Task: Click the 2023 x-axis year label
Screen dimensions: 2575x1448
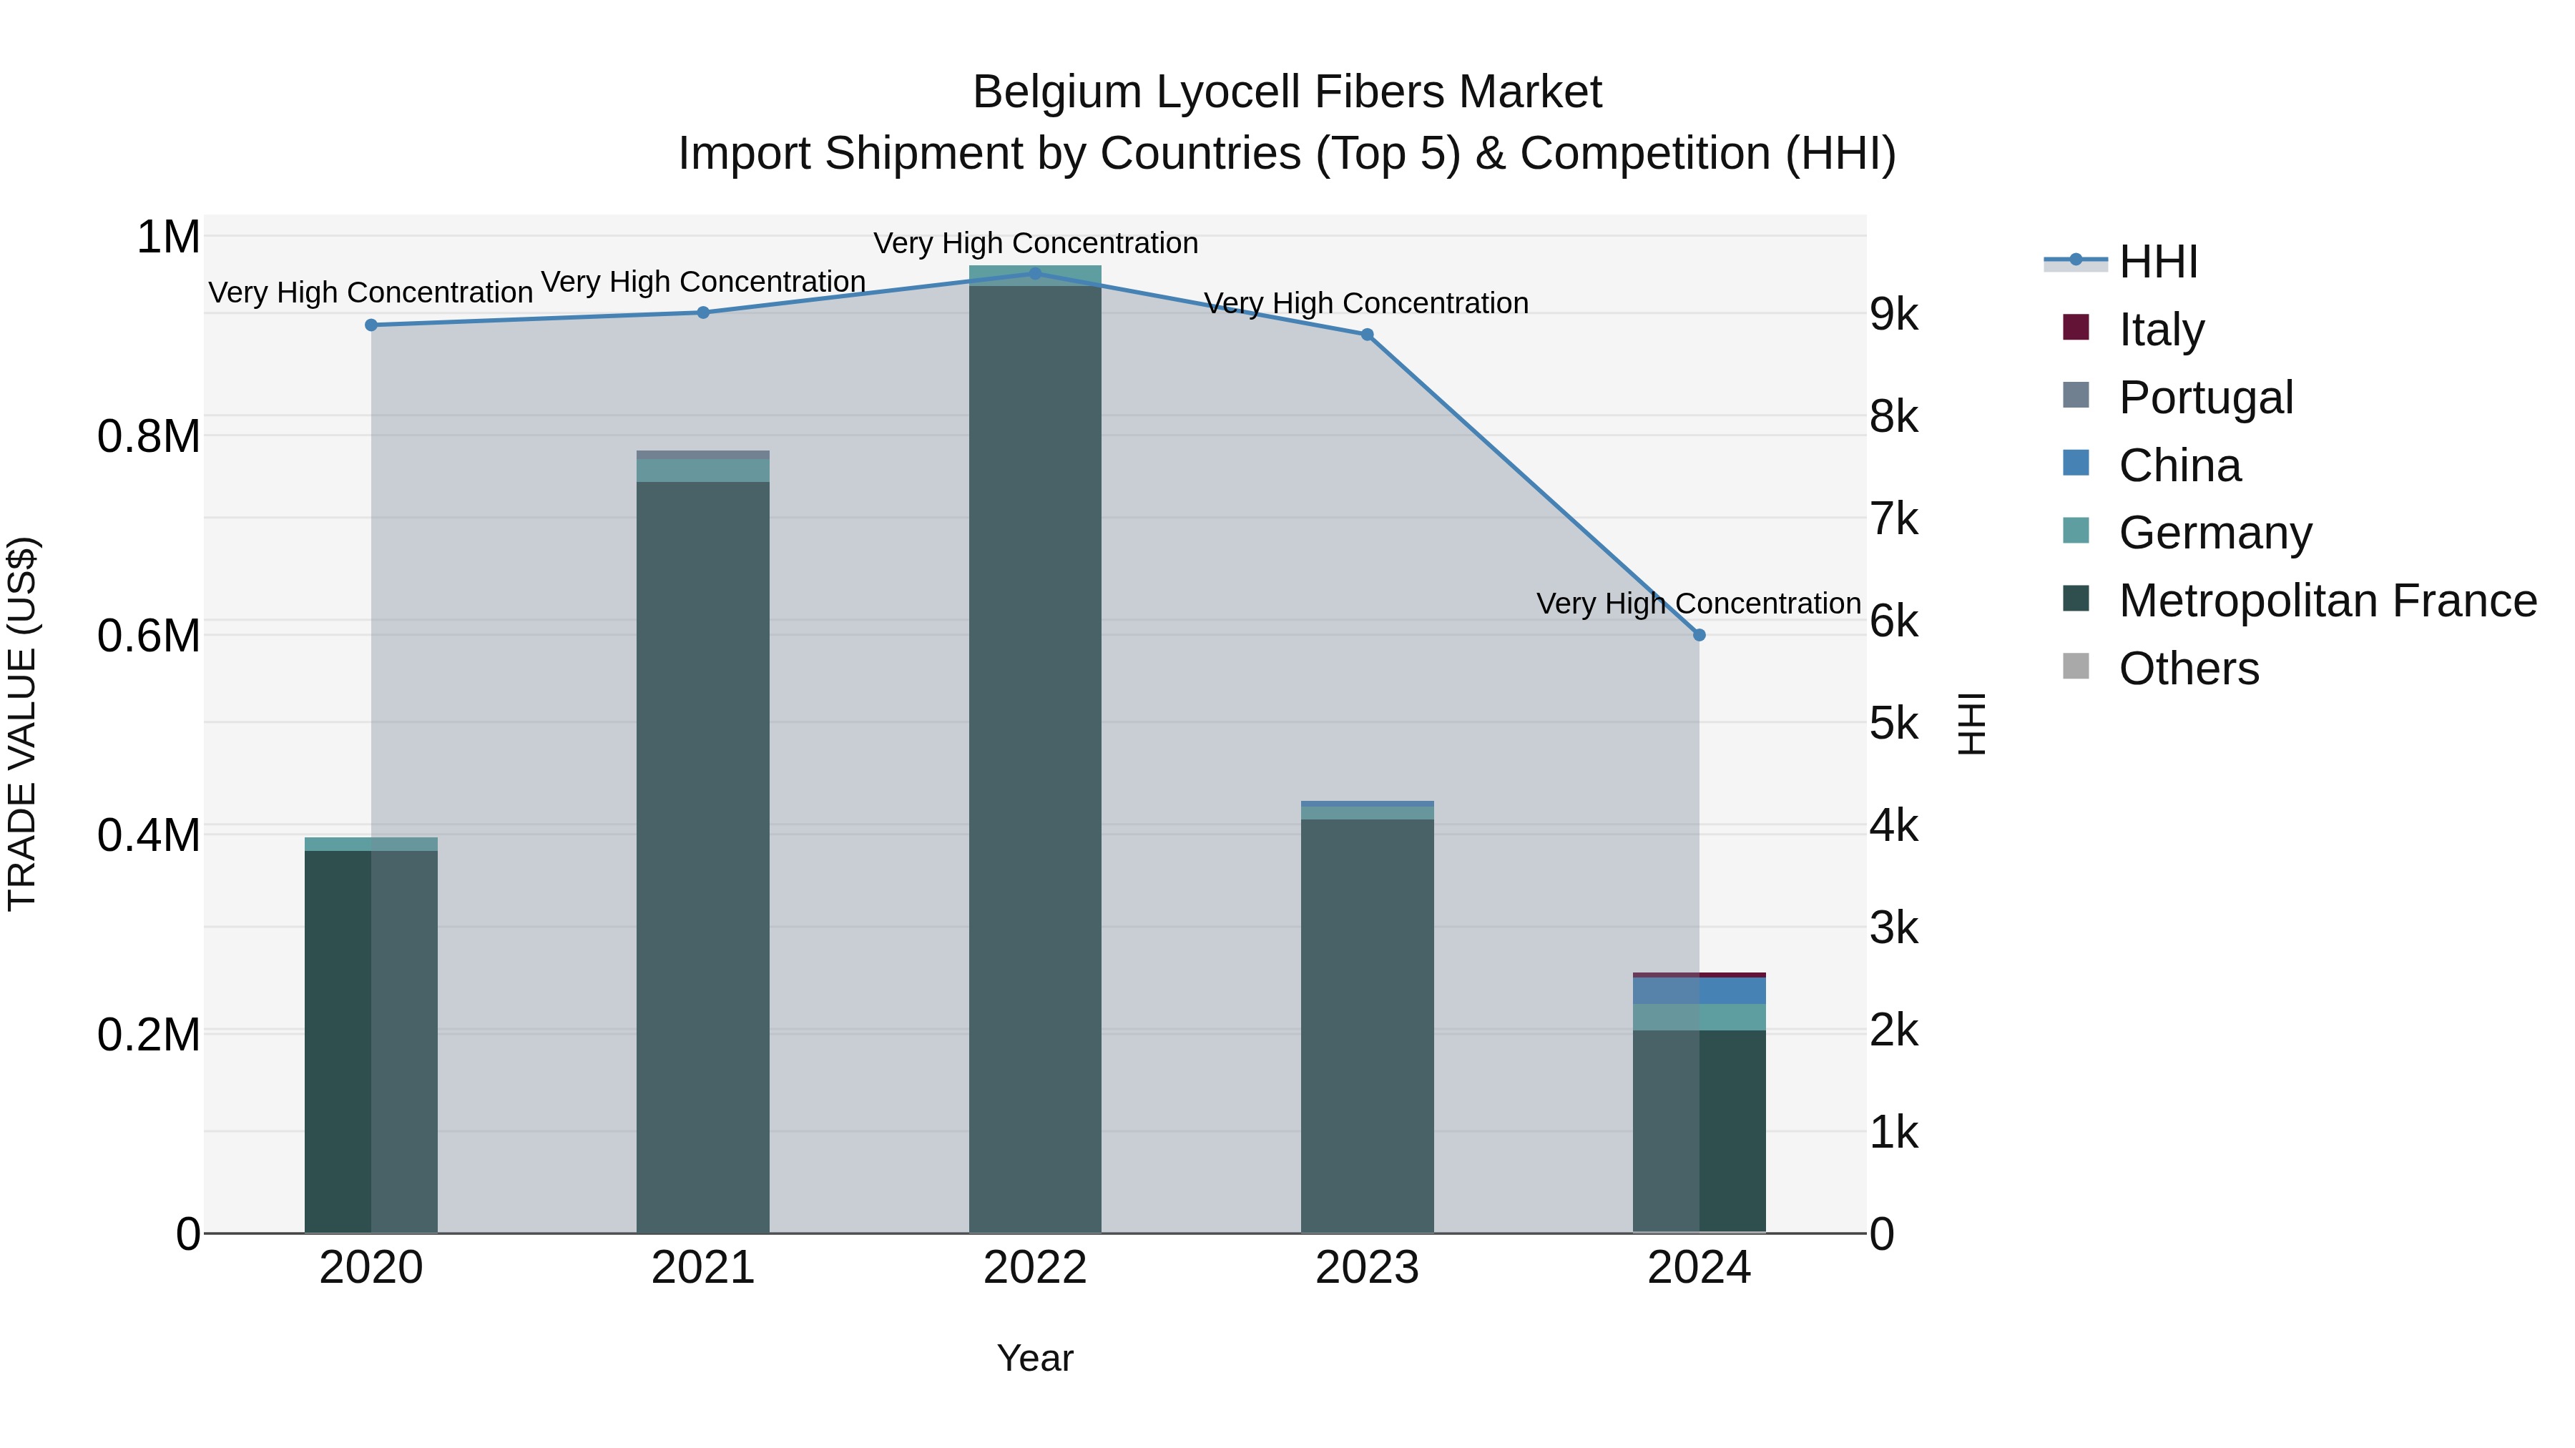Action: pyautogui.click(x=1368, y=1268)
